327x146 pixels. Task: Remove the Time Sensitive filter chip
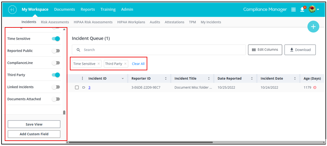[x=99, y=64]
